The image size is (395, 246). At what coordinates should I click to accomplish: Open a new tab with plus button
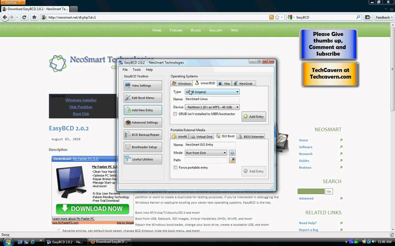tap(74, 9)
